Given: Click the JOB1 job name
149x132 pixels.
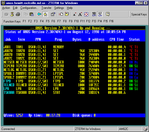Looking at the screenshot, I should click(x=7, y=47).
